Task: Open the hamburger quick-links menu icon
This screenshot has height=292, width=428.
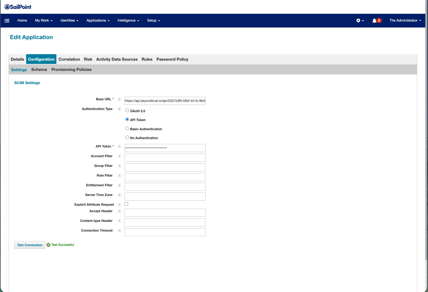Action: [x=7, y=20]
